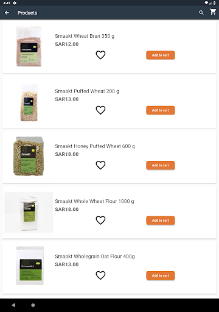Go back using the arrow icon
Viewport: 219px width, 312px height.
pos(7,13)
